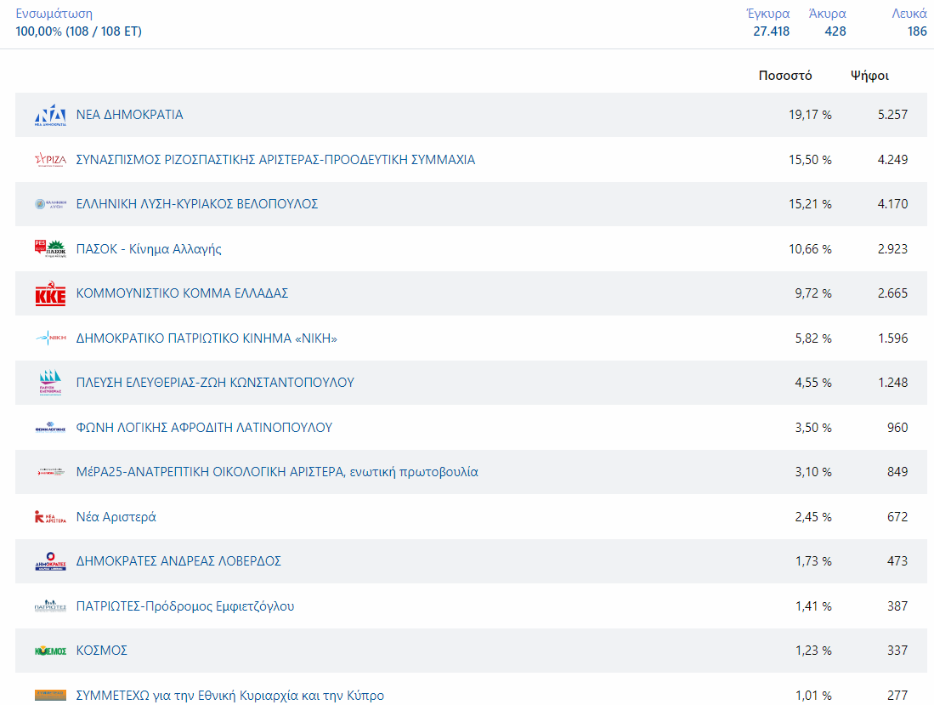Select the 15,50 % percentage value
The width and height of the screenshot is (934, 705).
(x=810, y=160)
